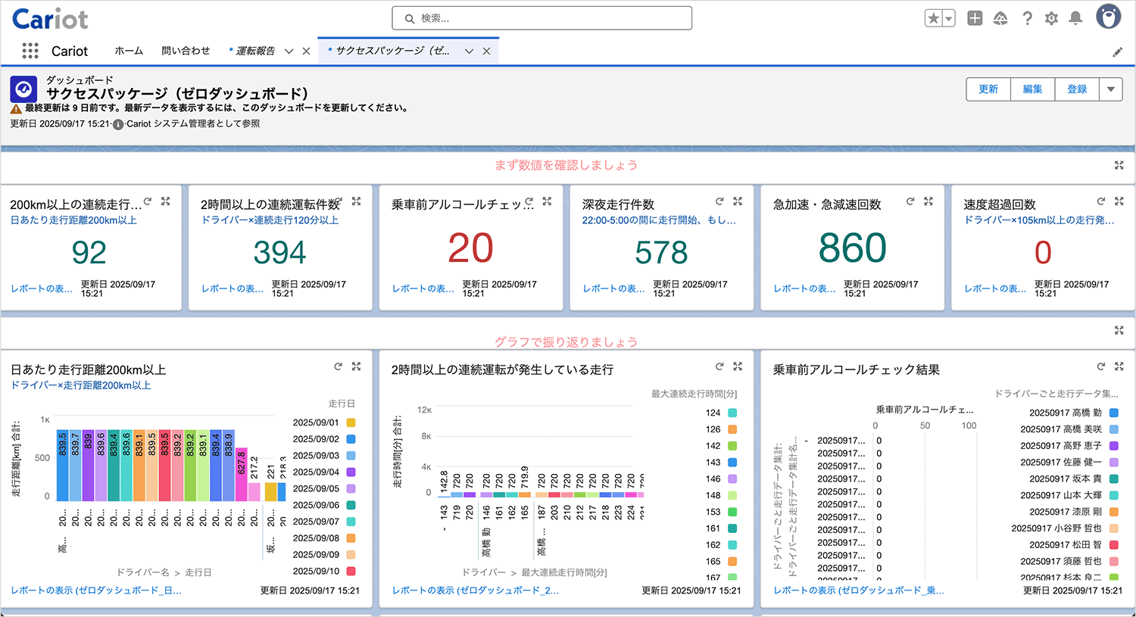Click the 検索 search field
The width and height of the screenshot is (1136, 617).
coord(542,18)
